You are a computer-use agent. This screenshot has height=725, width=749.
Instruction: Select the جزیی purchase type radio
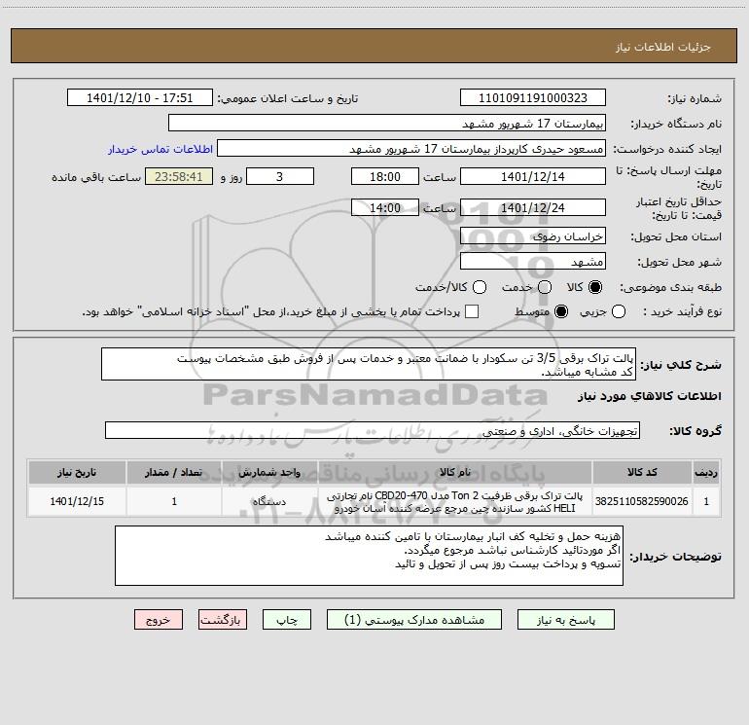[618, 311]
